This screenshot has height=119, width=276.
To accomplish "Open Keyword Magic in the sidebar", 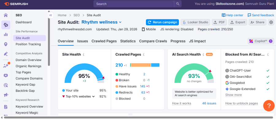I will tap(27, 113).
